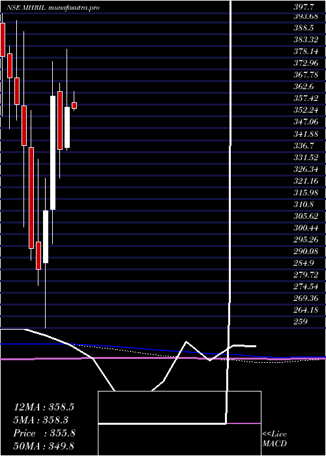Screen dimensions: 326x456
Task: Click the 362.6 price axis label
Action: pos(304,87)
